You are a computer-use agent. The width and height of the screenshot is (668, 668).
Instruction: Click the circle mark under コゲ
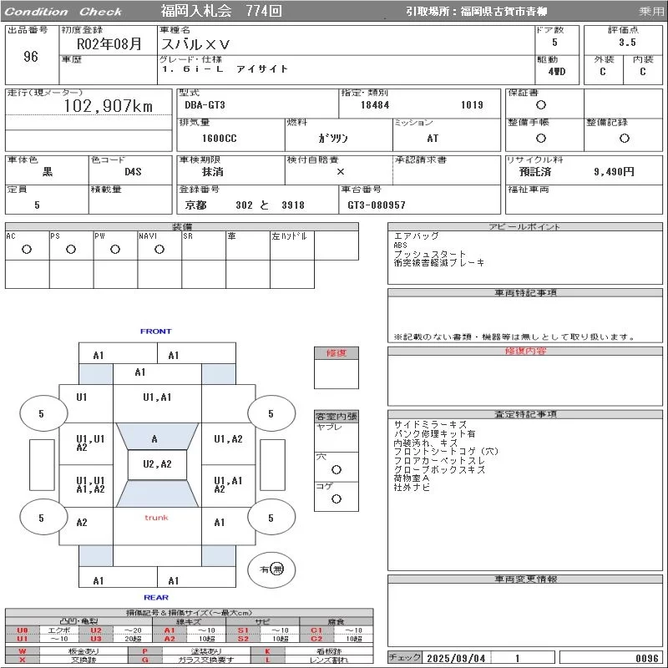337,498
